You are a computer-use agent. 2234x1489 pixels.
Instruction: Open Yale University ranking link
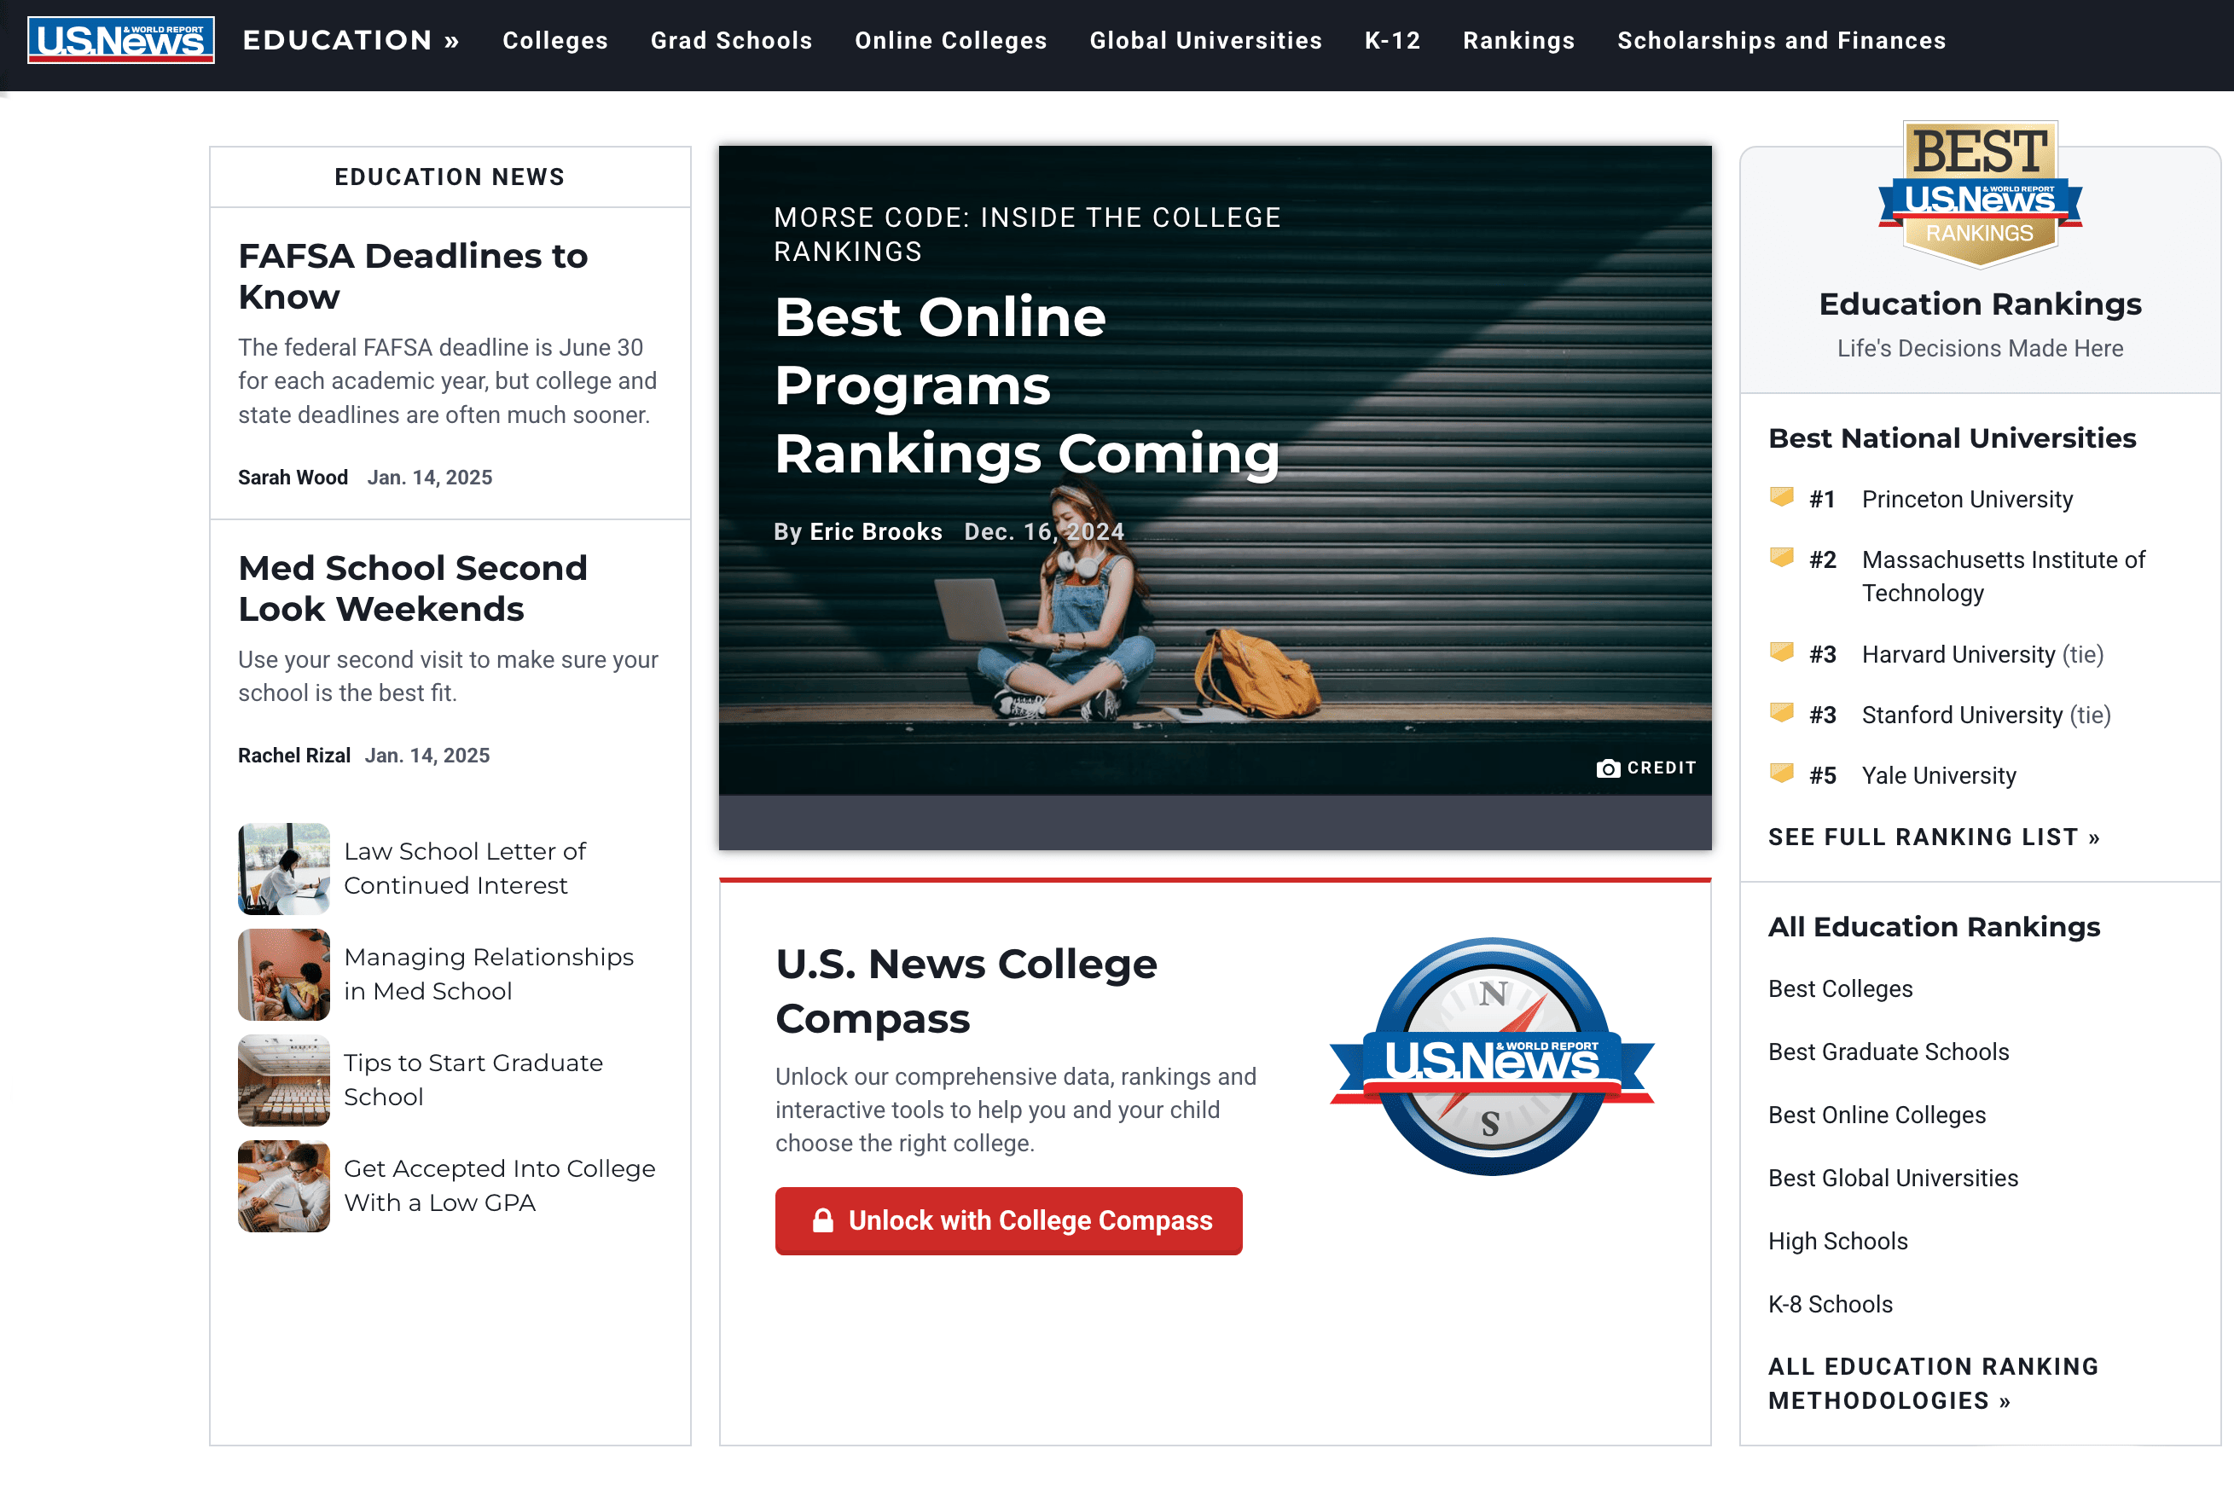tap(1939, 776)
